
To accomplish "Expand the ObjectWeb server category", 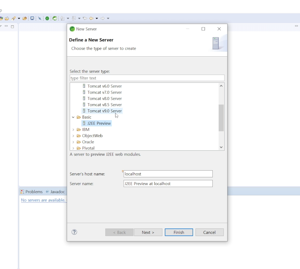I will 73,136.
